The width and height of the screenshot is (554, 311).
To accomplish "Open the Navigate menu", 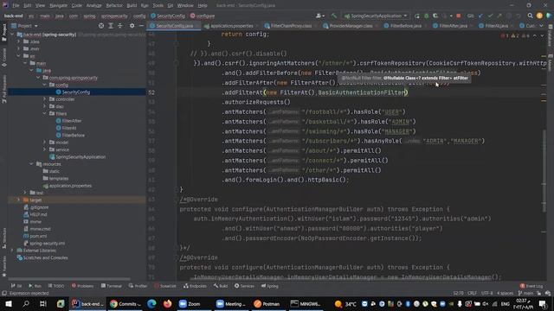I will click(x=58, y=5).
